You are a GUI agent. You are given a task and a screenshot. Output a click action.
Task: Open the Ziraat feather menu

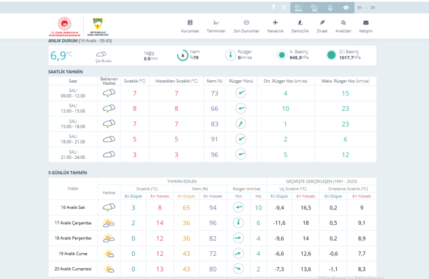(322, 26)
